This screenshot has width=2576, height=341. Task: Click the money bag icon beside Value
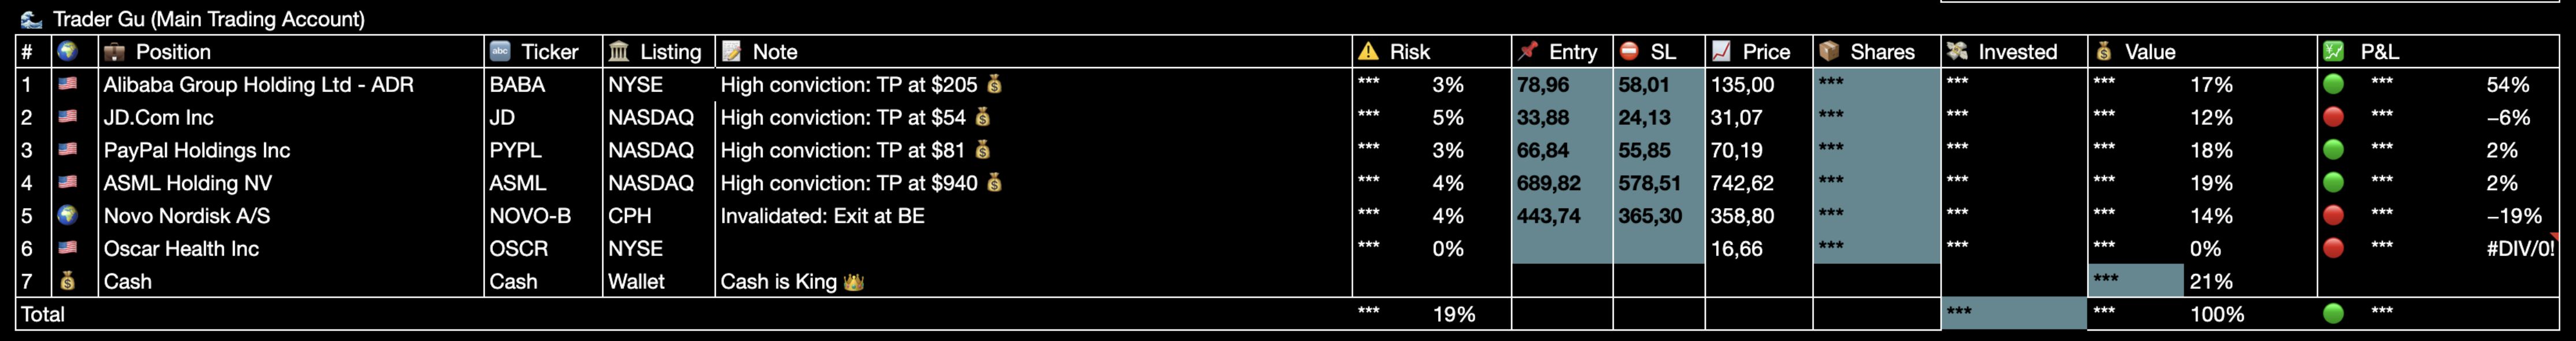pyautogui.click(x=2104, y=51)
